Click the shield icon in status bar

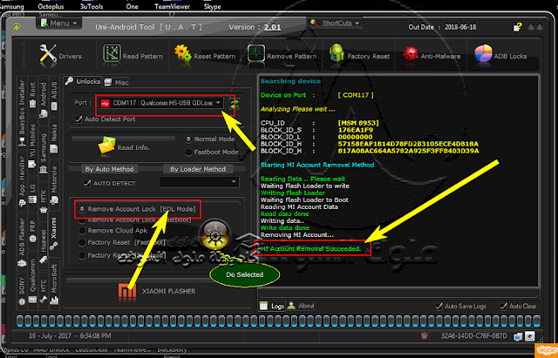[425, 335]
